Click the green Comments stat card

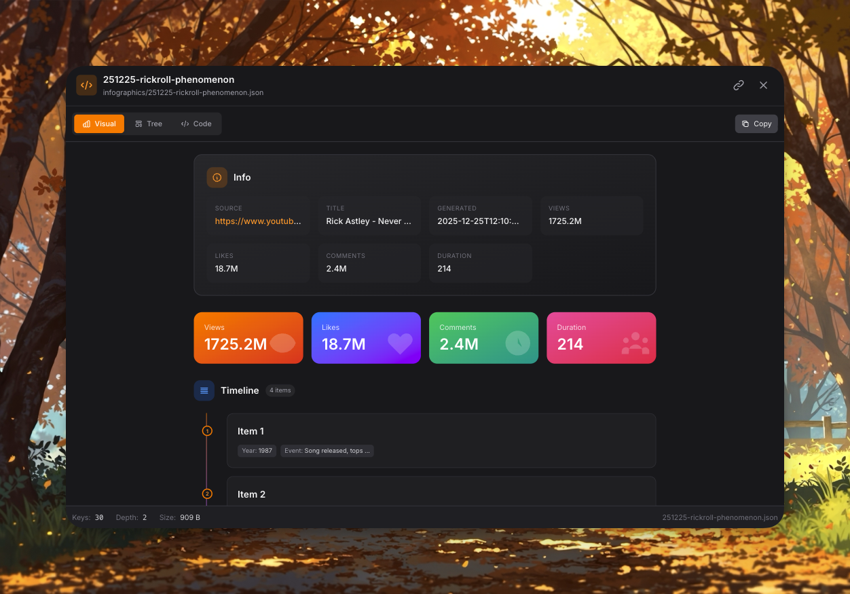pos(483,338)
